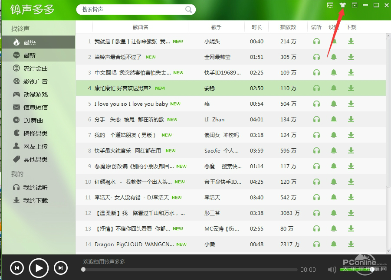Open 搞怪另类 category
This screenshot has height=280, width=391.
tap(38, 133)
